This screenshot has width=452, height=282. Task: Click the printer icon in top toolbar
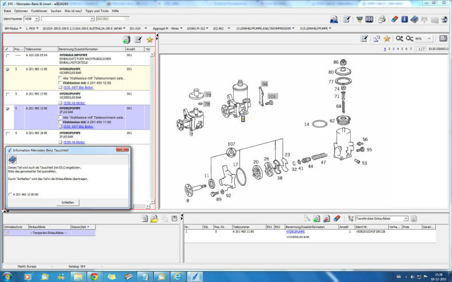(x=382, y=19)
